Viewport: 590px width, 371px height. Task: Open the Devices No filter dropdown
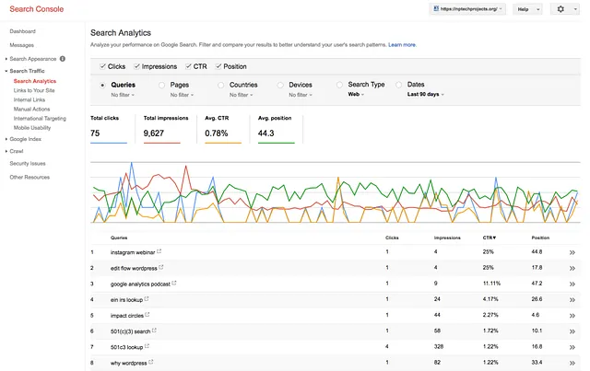tap(301, 95)
